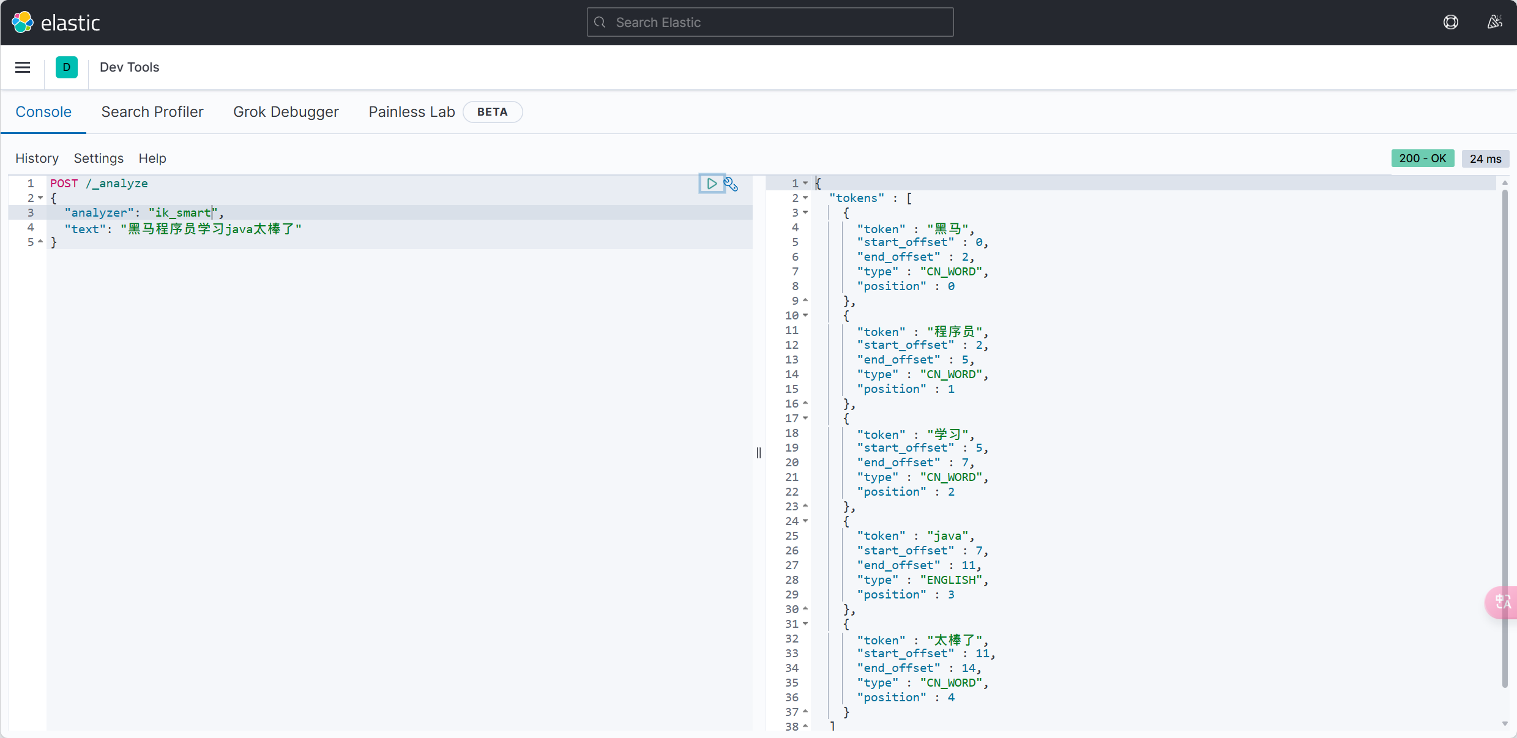Screen dimensions: 1517x738
Task: Open console History
Action: pyautogui.click(x=37, y=158)
